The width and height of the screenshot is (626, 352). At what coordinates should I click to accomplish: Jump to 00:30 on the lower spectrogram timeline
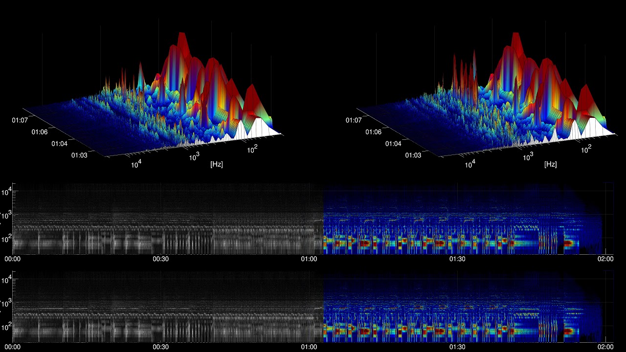161,347
